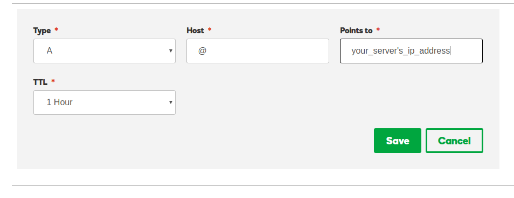The width and height of the screenshot is (514, 198).
Task: Click the red asterisk next to TTL
Action: [53, 81]
